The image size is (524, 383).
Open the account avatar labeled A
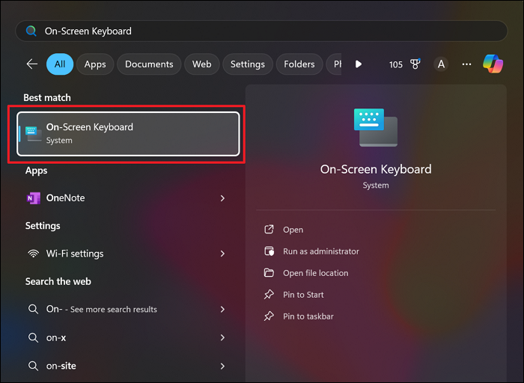pos(441,64)
